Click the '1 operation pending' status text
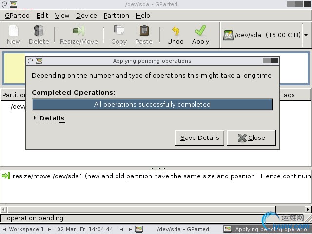This screenshot has width=312, height=234. click(x=33, y=218)
